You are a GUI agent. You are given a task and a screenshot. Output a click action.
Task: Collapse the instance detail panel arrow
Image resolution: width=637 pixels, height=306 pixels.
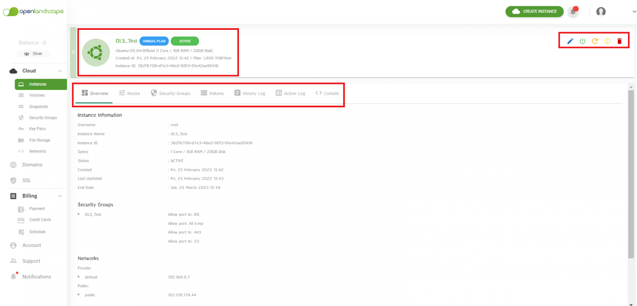tap(73, 52)
